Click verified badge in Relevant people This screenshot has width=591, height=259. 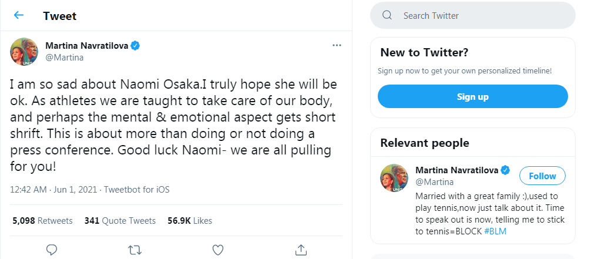(505, 170)
